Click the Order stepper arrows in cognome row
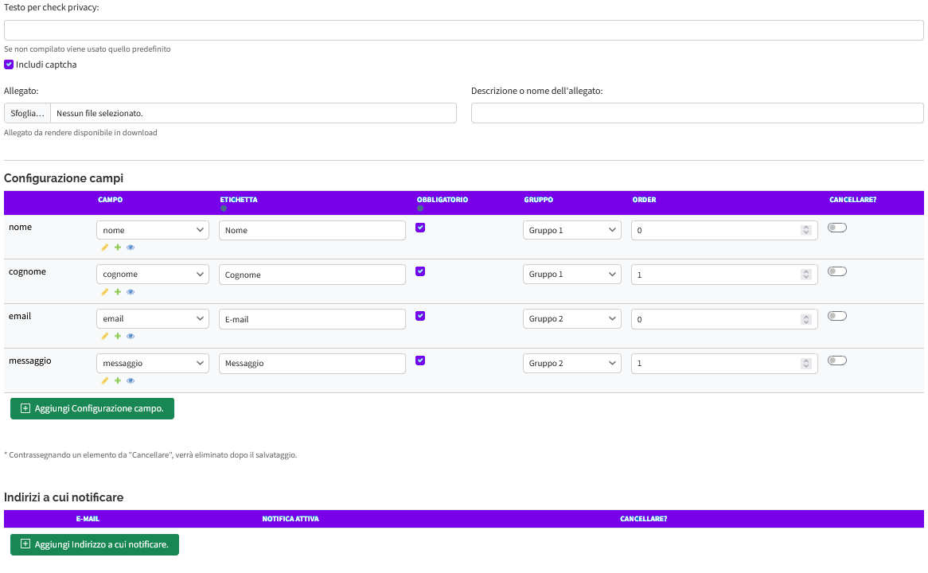Viewport: 928px width, 573px height. coord(805,275)
